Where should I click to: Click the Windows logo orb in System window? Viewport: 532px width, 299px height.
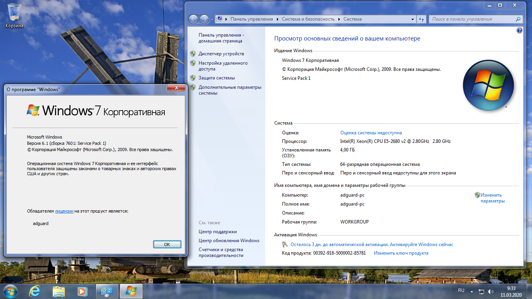click(x=488, y=85)
